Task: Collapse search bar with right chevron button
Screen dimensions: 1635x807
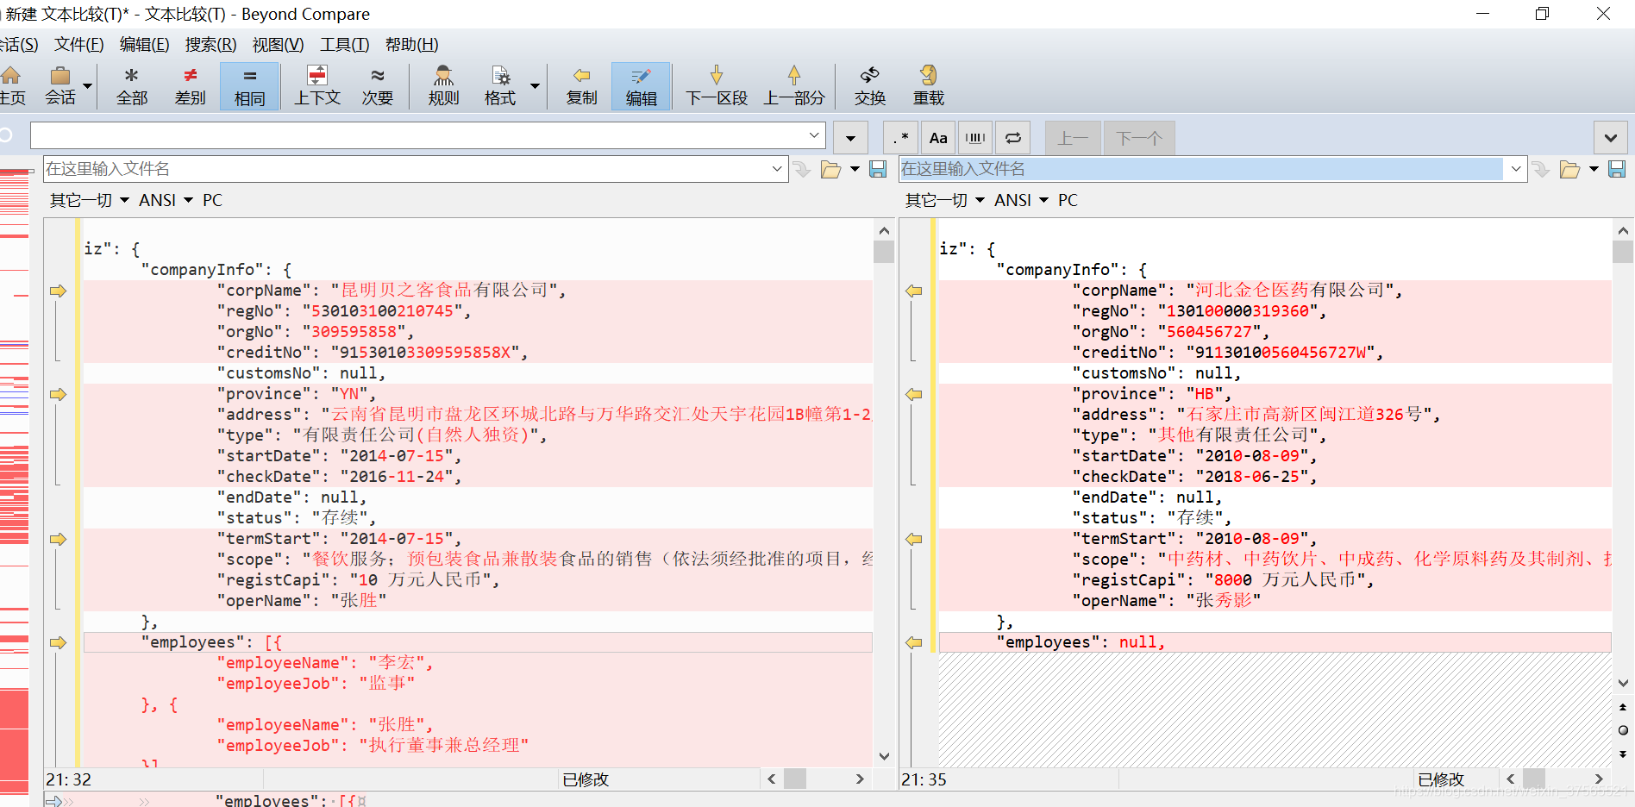Action: (x=1610, y=138)
